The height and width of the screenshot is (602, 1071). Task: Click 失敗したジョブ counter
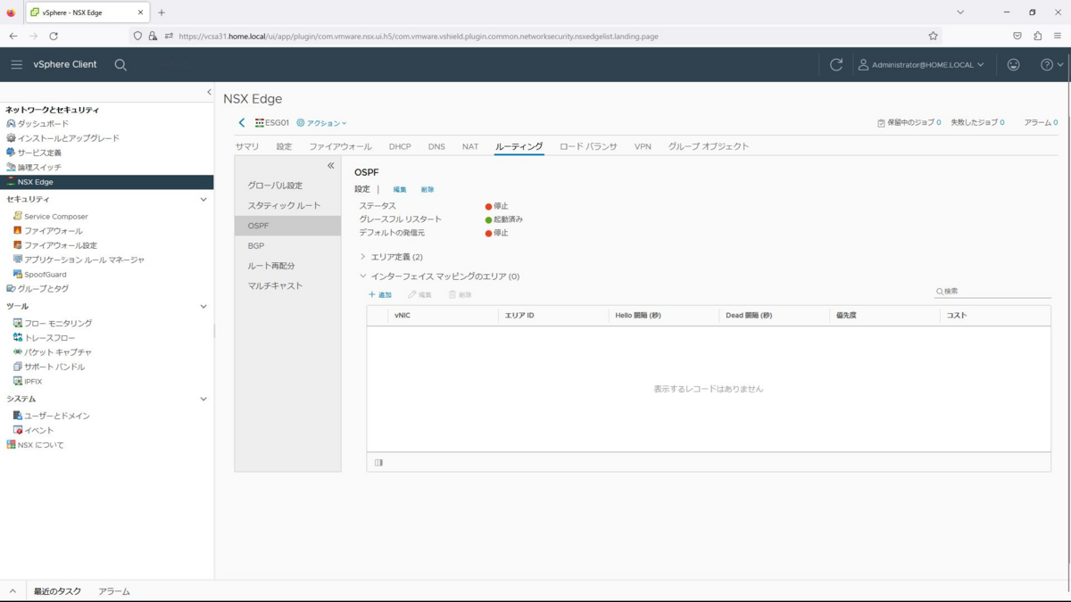click(x=977, y=123)
